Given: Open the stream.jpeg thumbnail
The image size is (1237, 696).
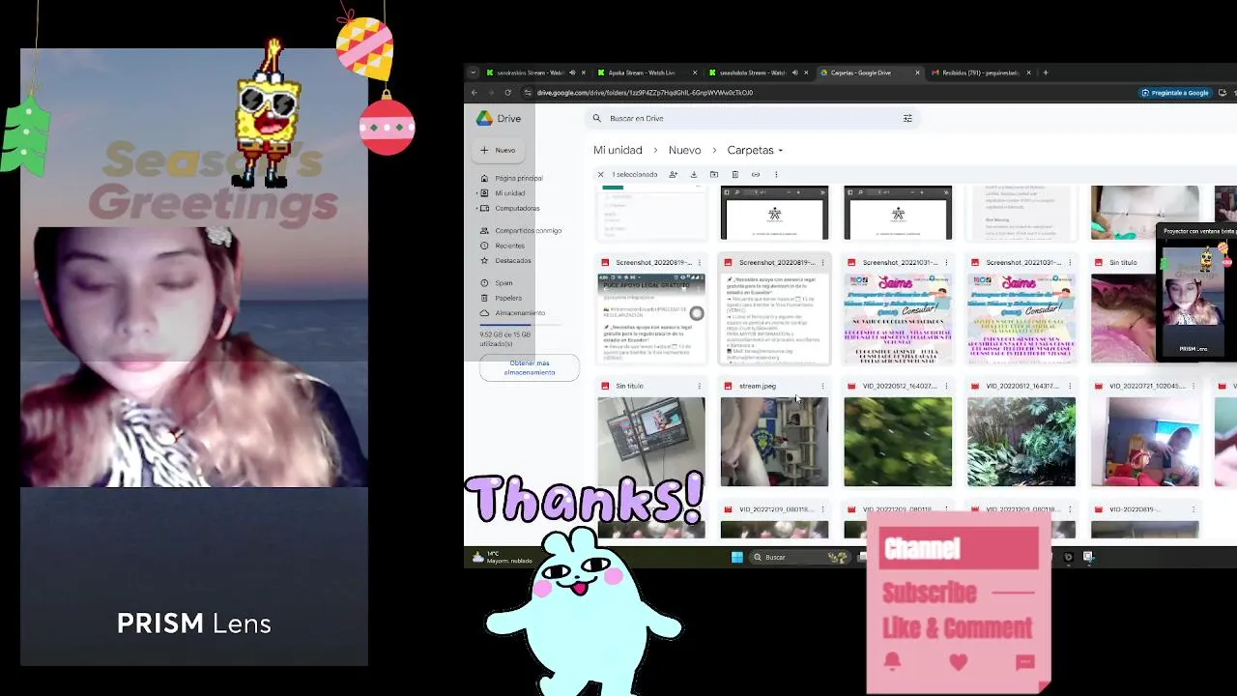Looking at the screenshot, I should (774, 442).
